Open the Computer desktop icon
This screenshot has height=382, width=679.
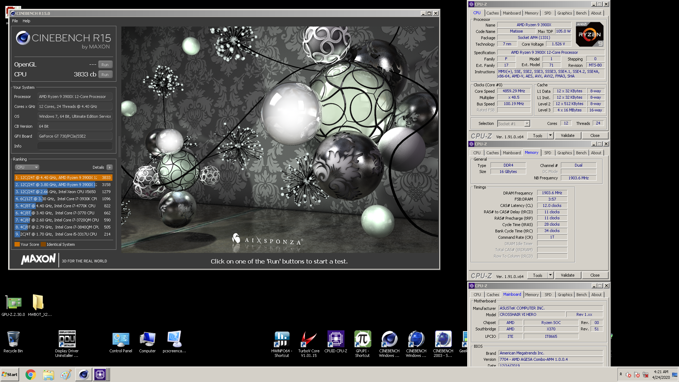[x=147, y=342]
